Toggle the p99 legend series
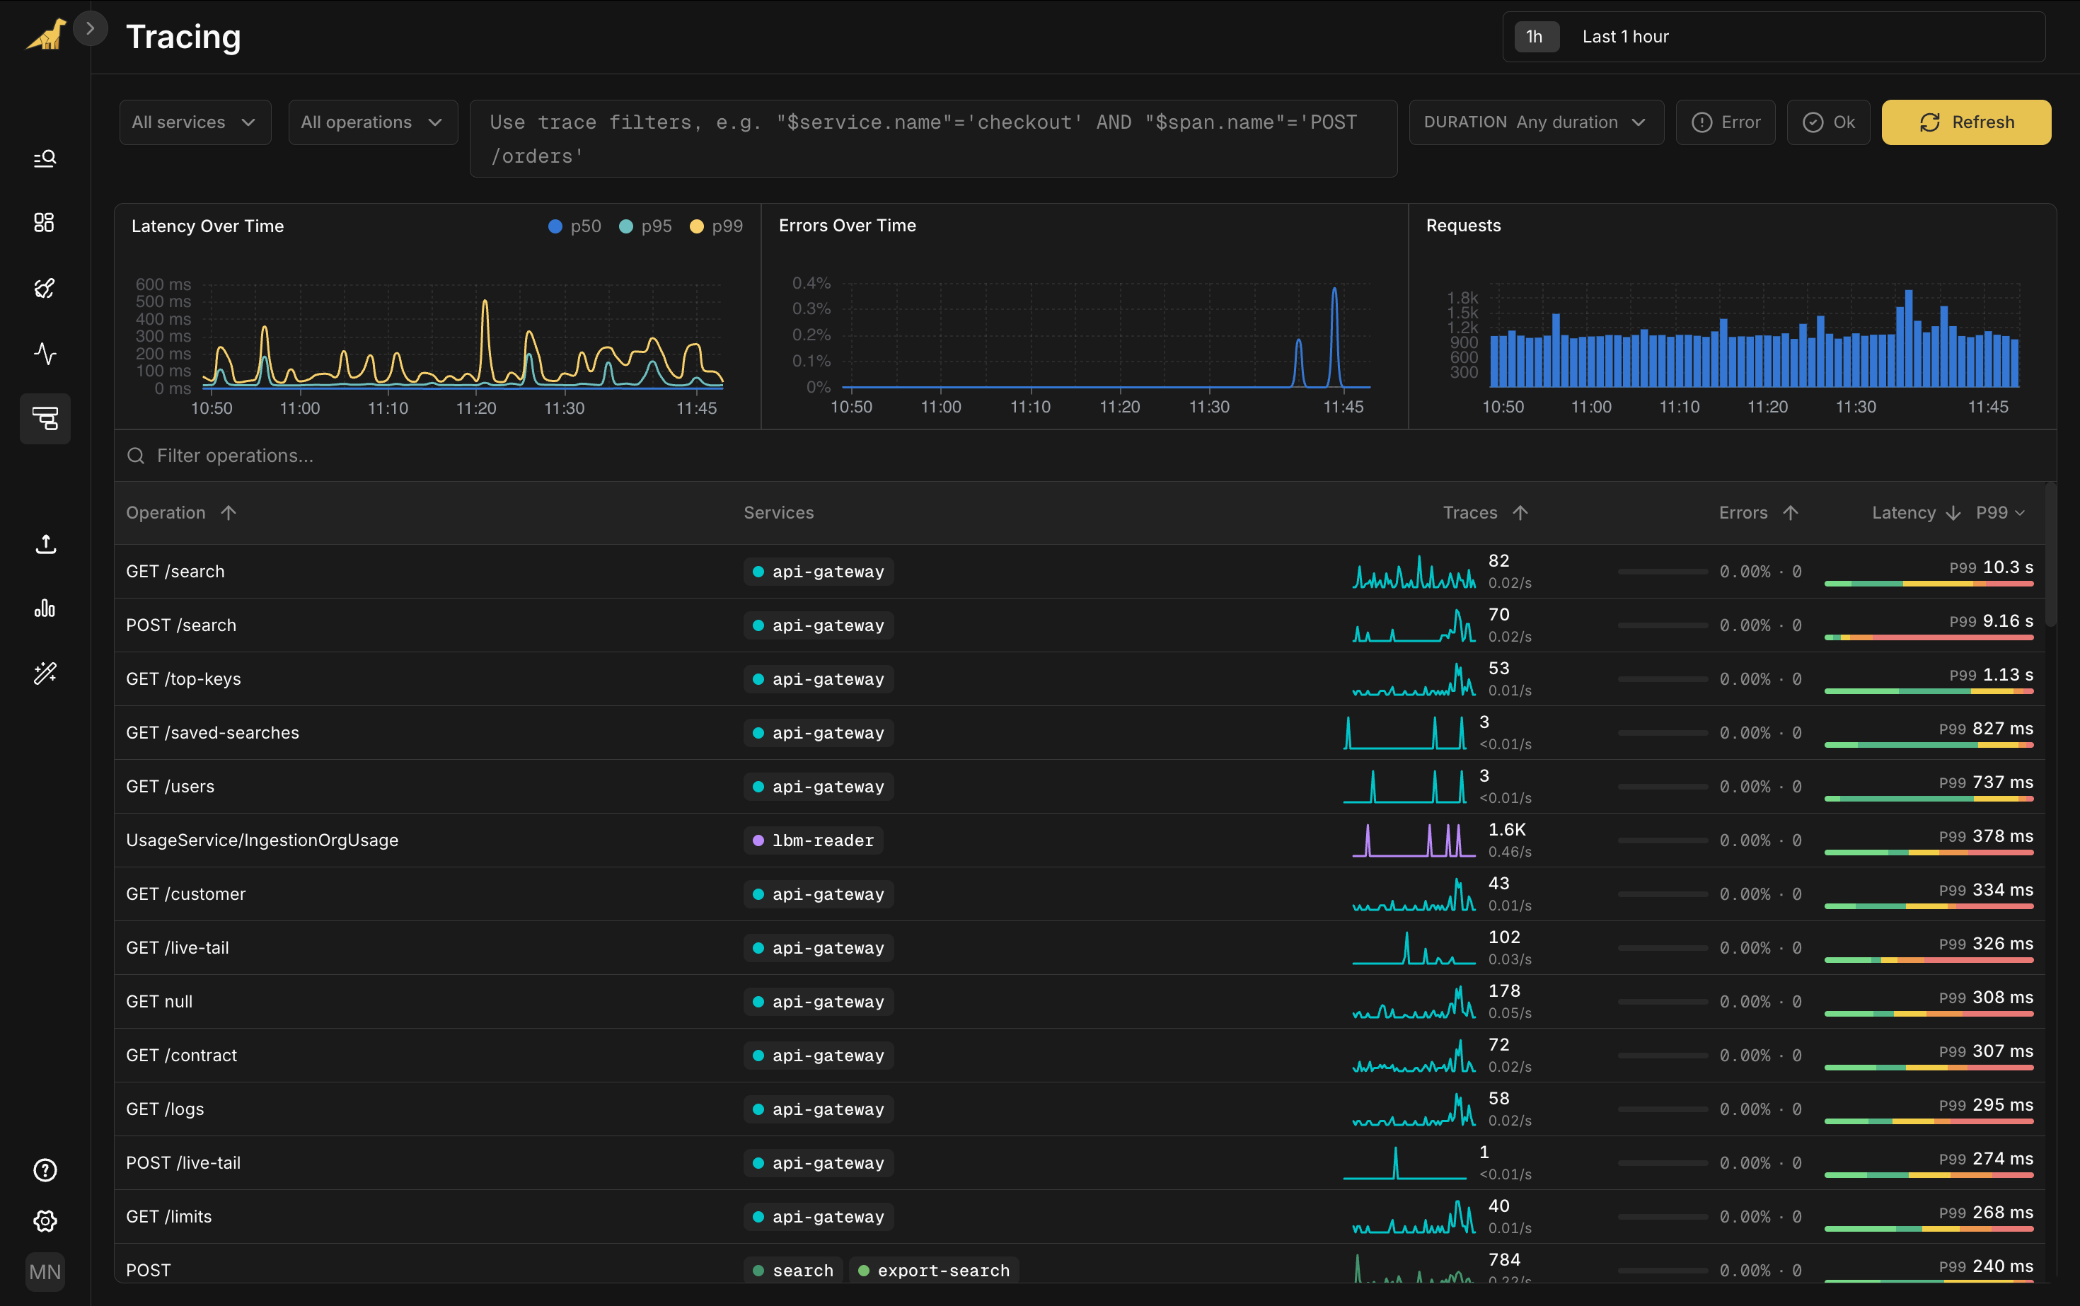 [716, 226]
